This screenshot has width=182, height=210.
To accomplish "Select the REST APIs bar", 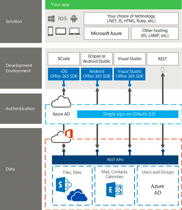I will (x=115, y=160).
